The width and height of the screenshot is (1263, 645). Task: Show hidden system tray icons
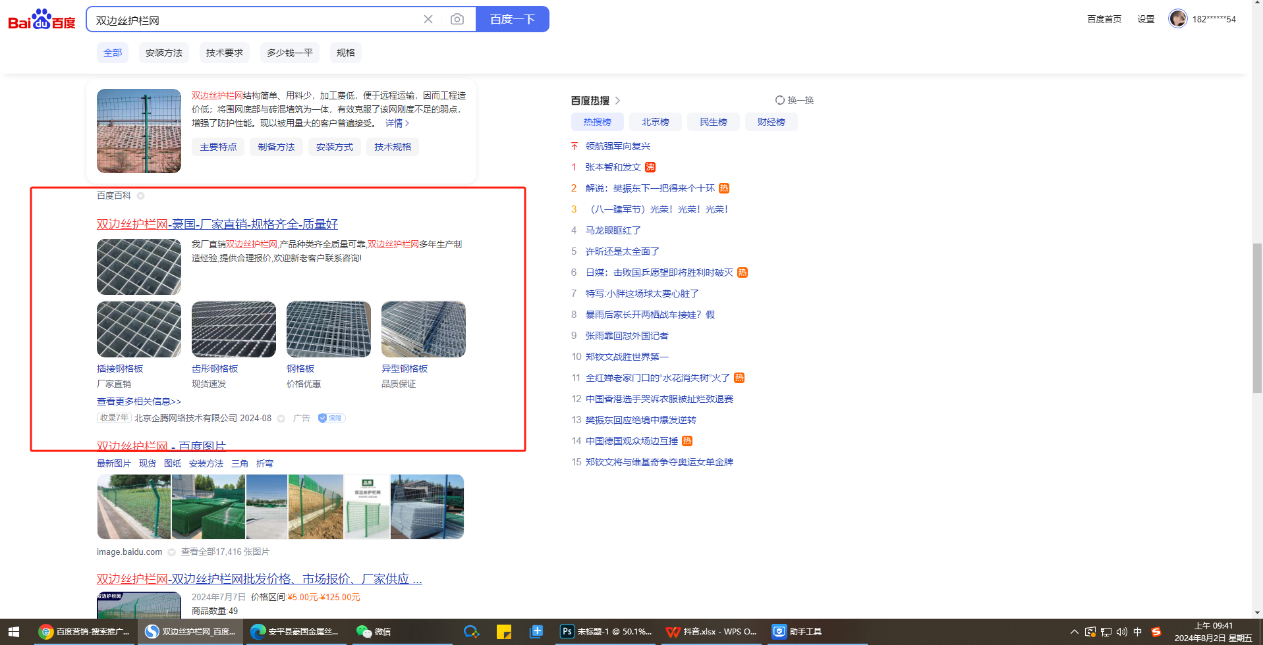tap(1074, 632)
